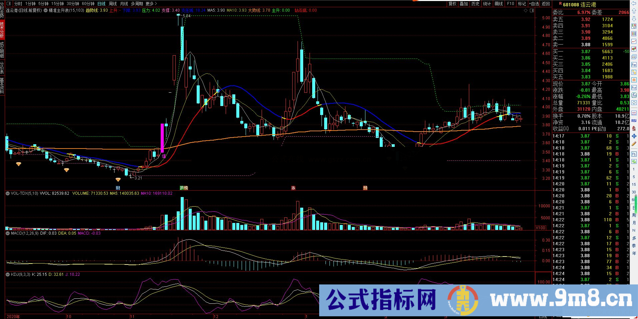Expand the 精准主升浪 indicator dropdown arrow
The width and height of the screenshot is (638, 319).
pyautogui.click(x=46, y=10)
